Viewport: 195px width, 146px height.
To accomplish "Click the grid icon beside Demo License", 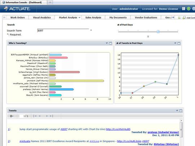I will coord(183,9).
